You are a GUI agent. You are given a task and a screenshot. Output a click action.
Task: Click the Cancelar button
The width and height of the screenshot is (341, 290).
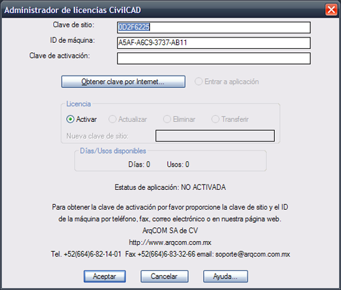coord(164,276)
